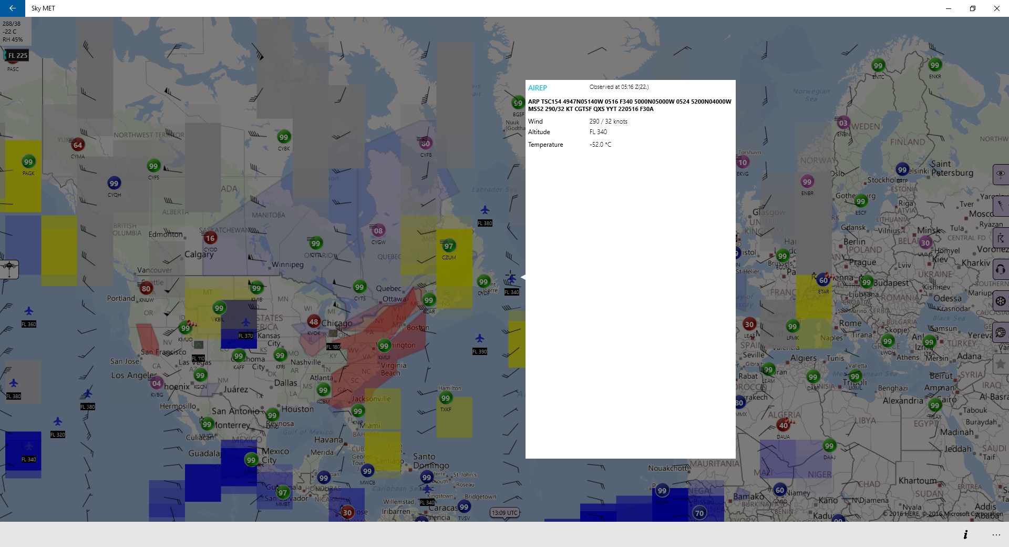Select the CYFS station marker

(x=153, y=166)
